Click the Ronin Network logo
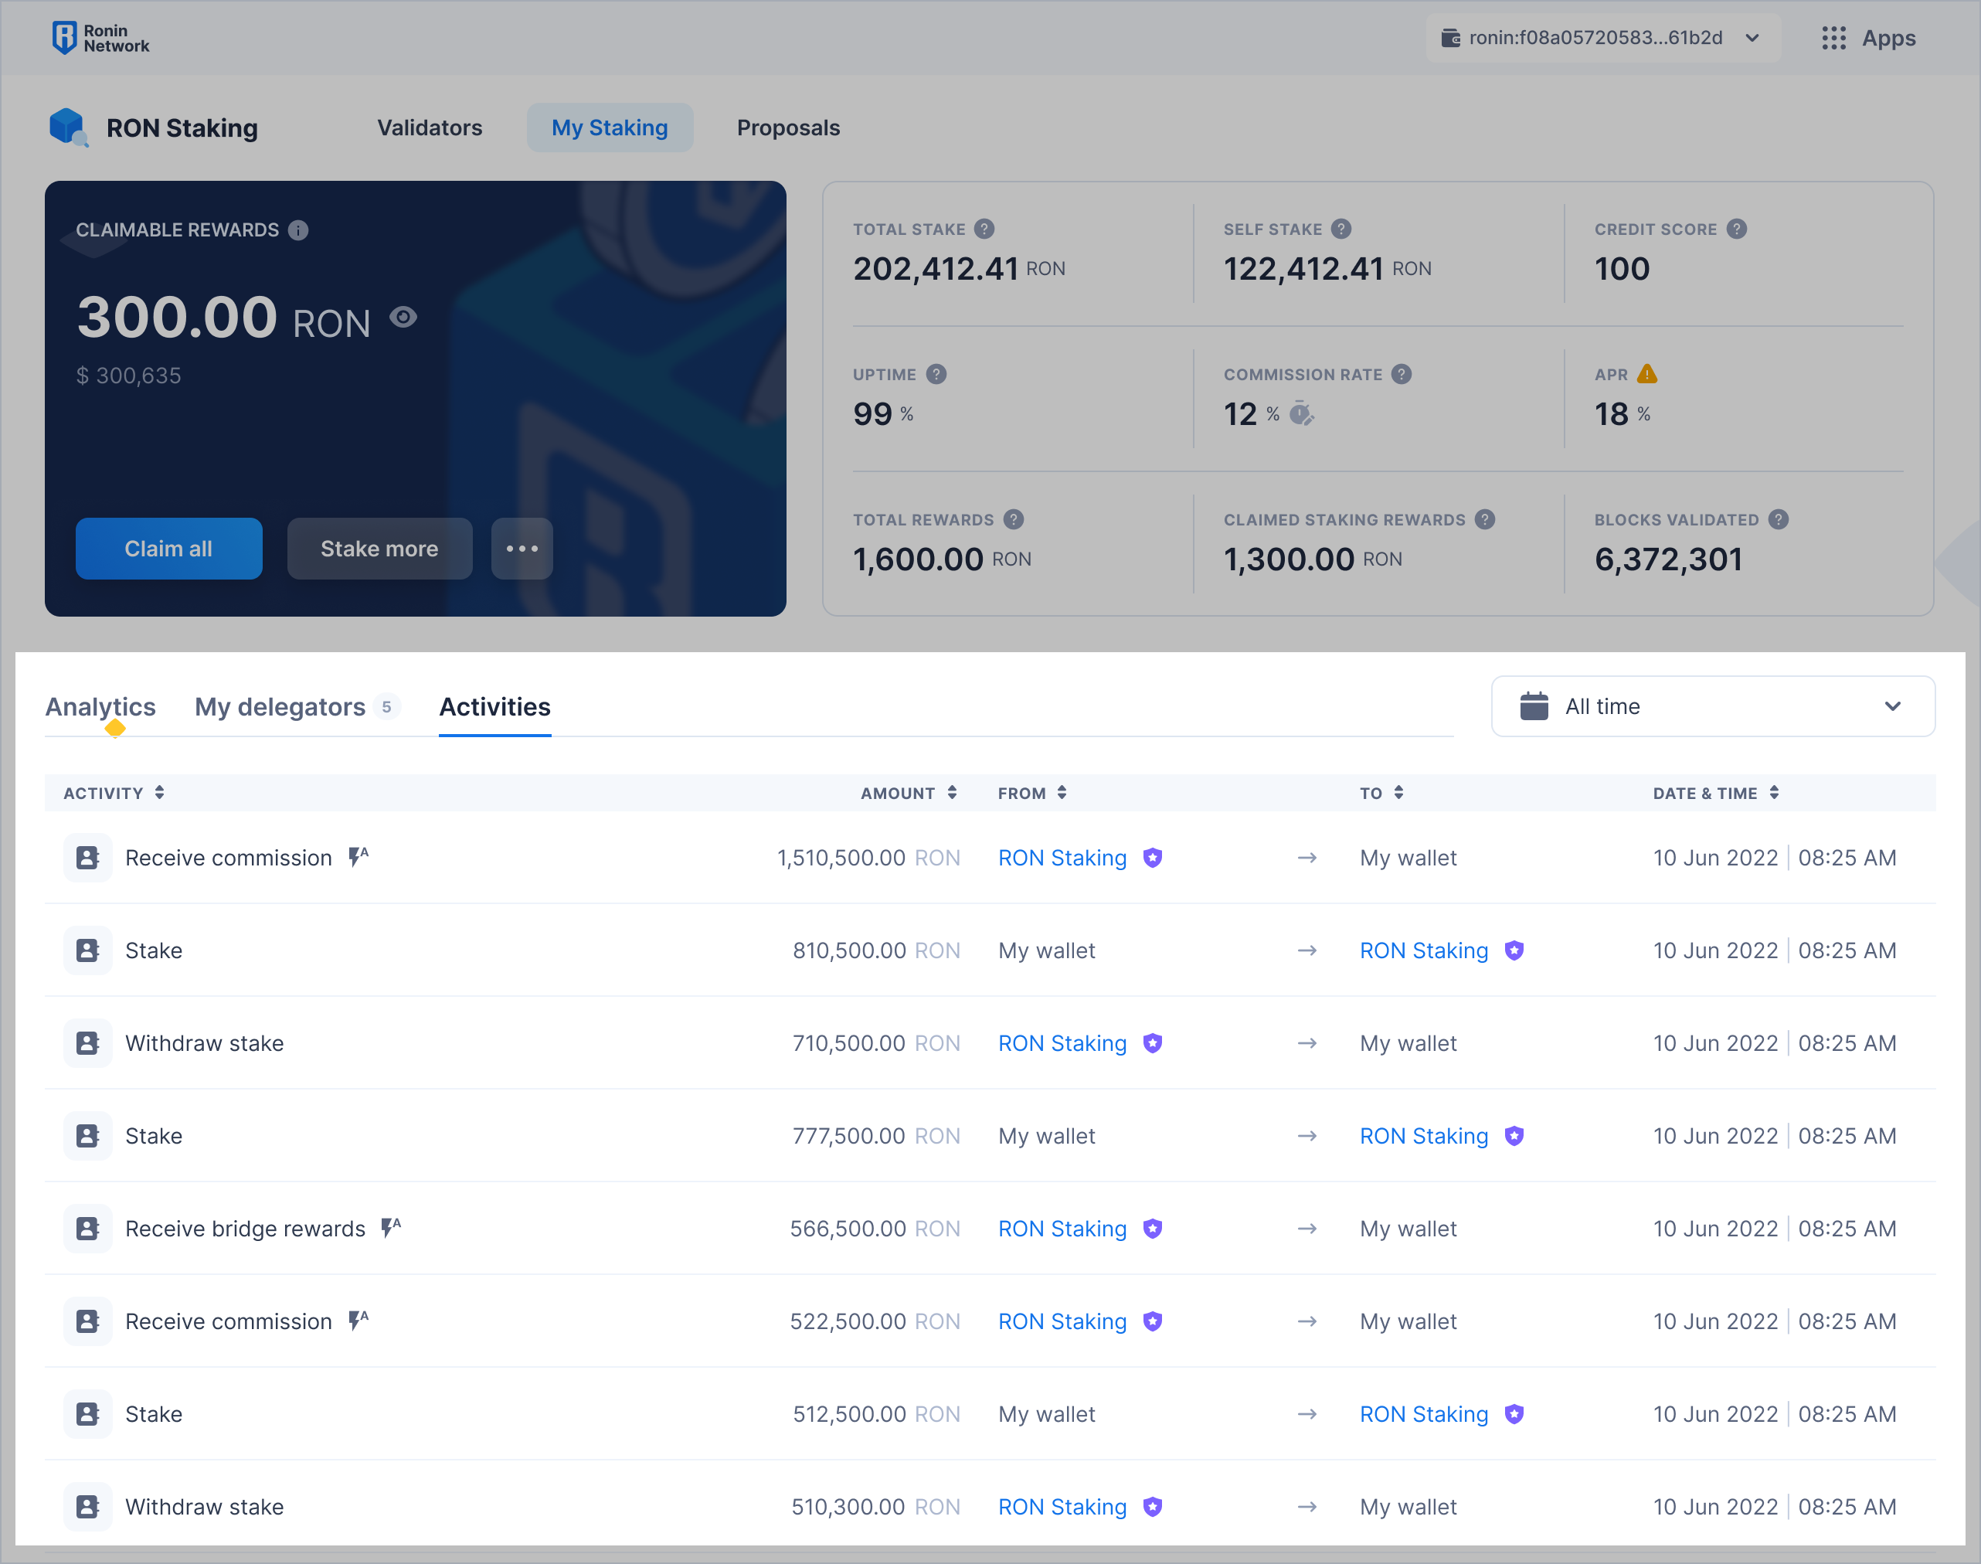This screenshot has width=1981, height=1564. click(x=100, y=38)
